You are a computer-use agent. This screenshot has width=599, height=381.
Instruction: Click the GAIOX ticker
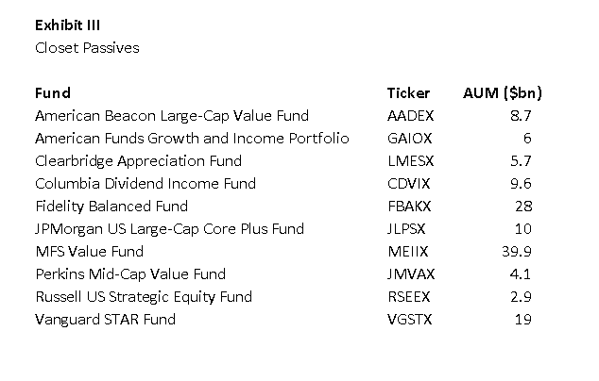tap(407, 139)
